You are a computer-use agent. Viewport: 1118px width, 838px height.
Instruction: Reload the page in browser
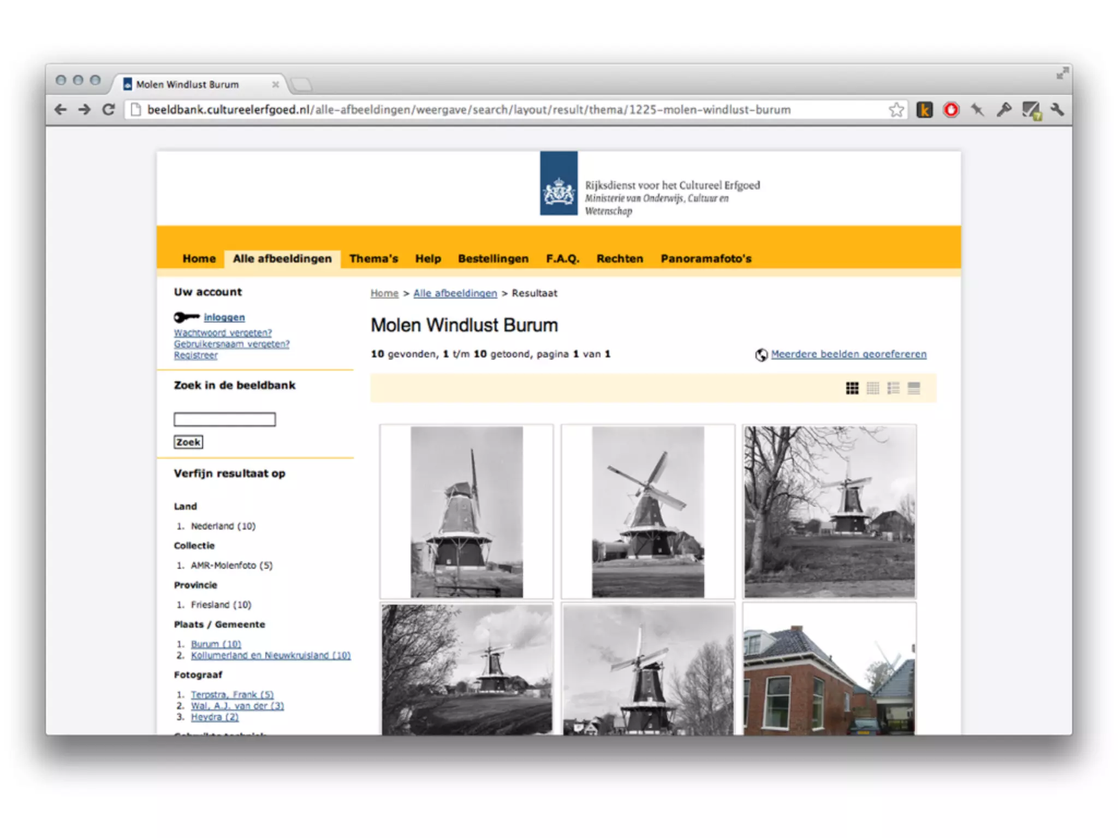(109, 110)
